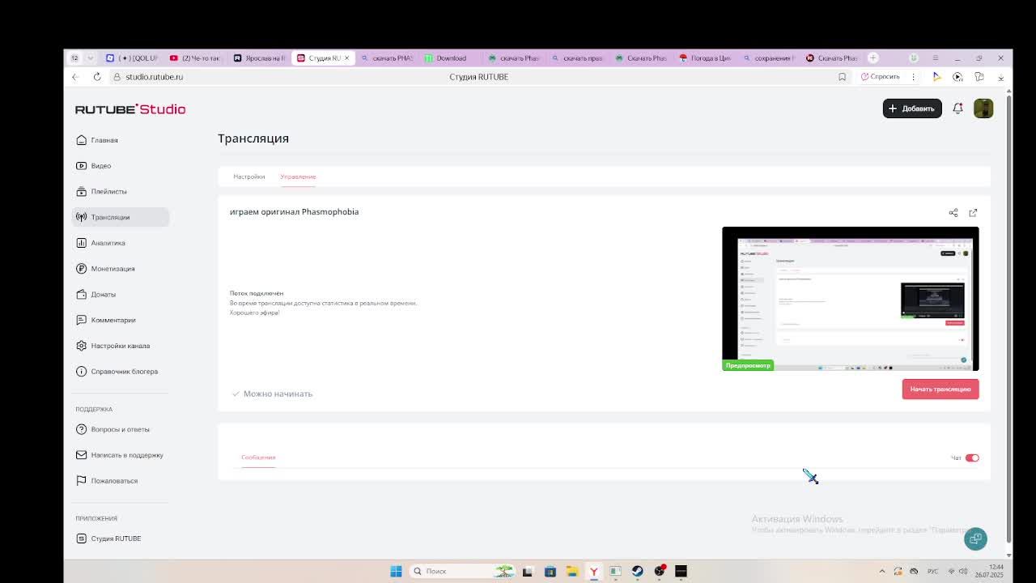Screen dimensions: 1036x583
Task: Open the browser tab list dropdown
Action: (90, 58)
